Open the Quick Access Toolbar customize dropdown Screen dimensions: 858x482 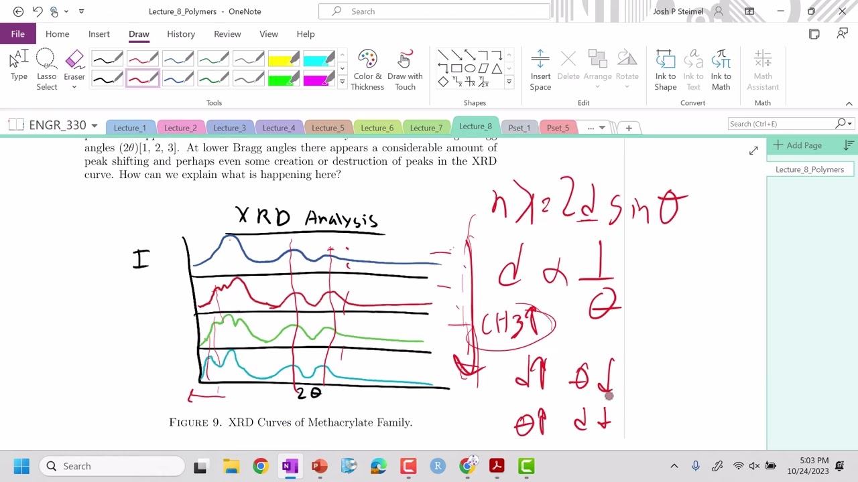81,11
